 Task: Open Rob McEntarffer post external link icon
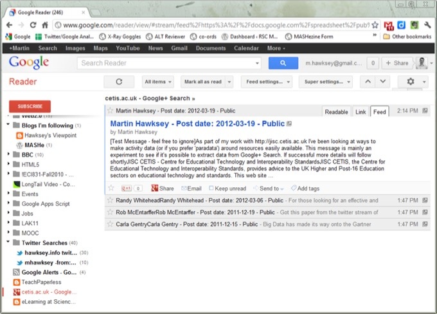pos(425,212)
